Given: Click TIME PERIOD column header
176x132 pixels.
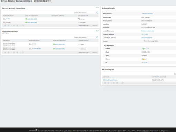Looking at the screenshot, I should [6, 40].
